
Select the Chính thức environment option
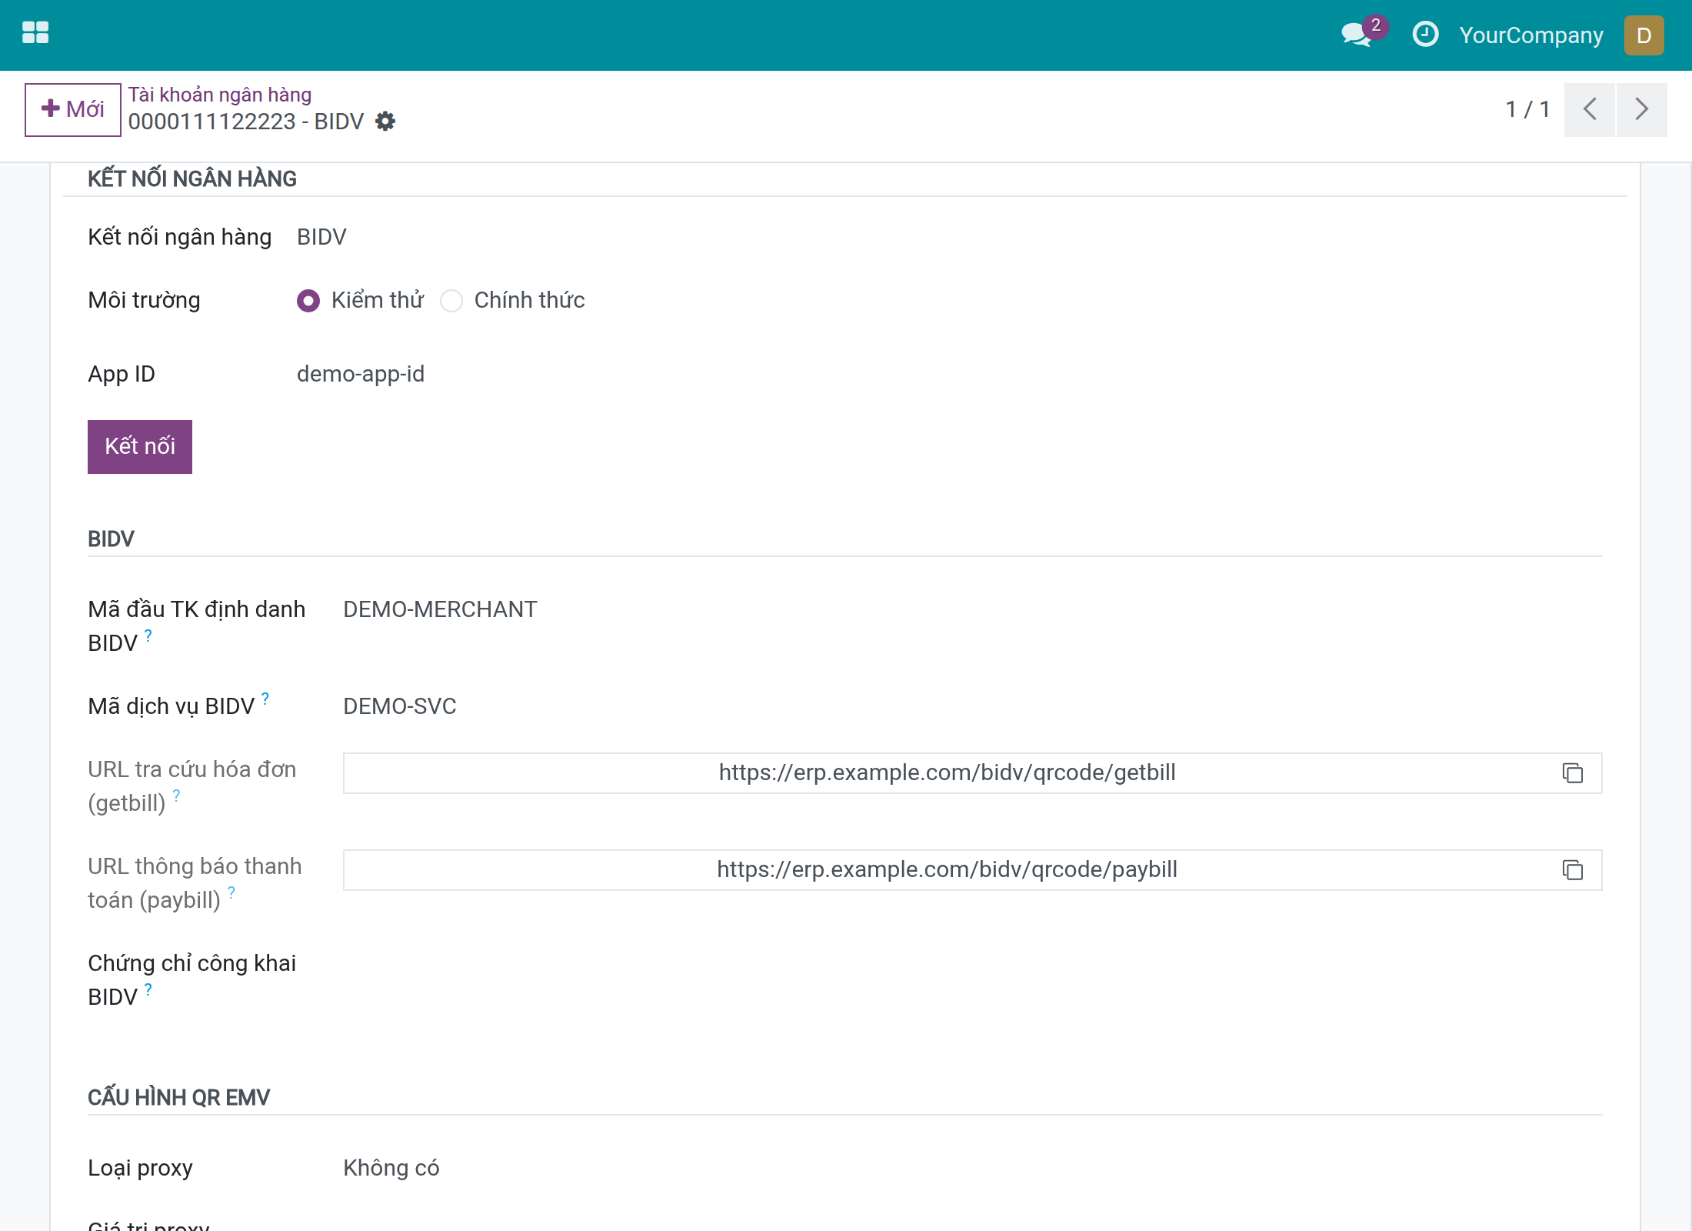click(451, 301)
